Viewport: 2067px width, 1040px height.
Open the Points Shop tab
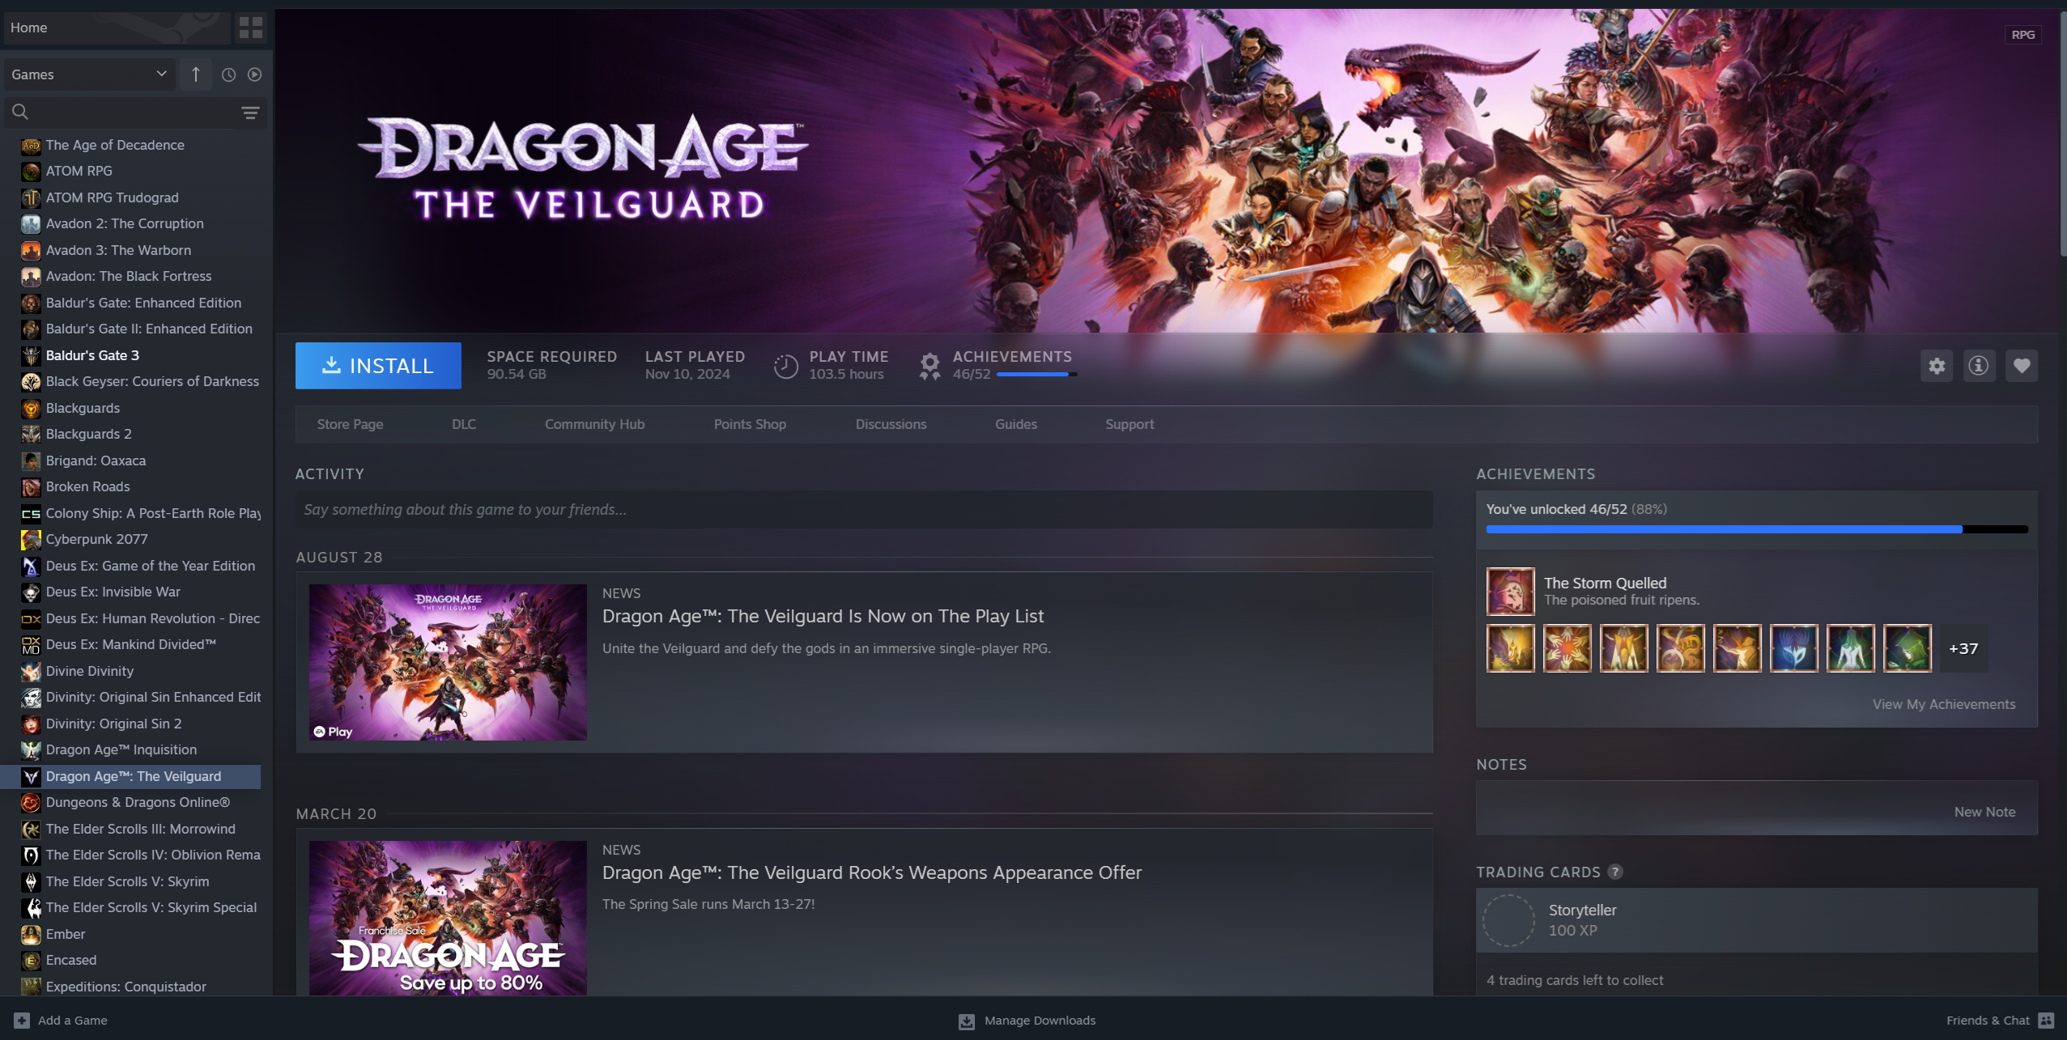point(750,424)
